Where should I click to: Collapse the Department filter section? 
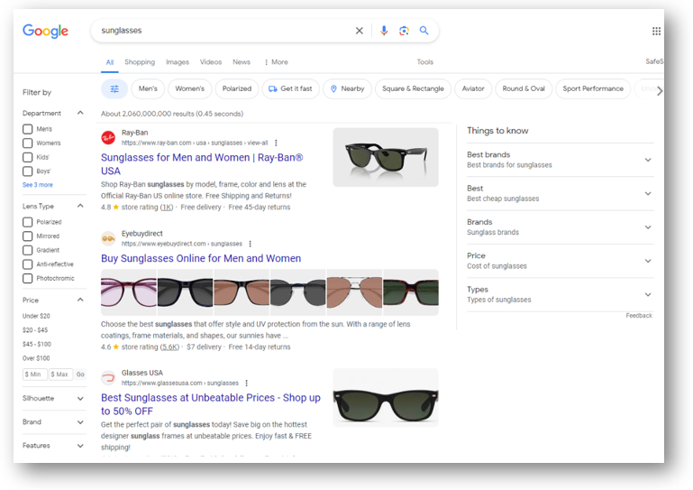[80, 113]
